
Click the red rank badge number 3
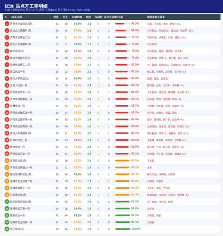7,37
